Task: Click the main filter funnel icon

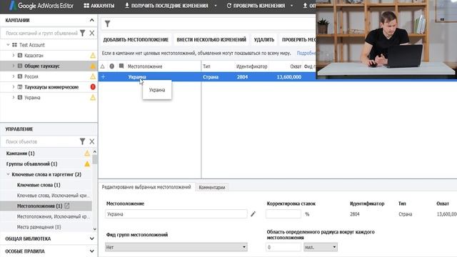Action: click(107, 24)
